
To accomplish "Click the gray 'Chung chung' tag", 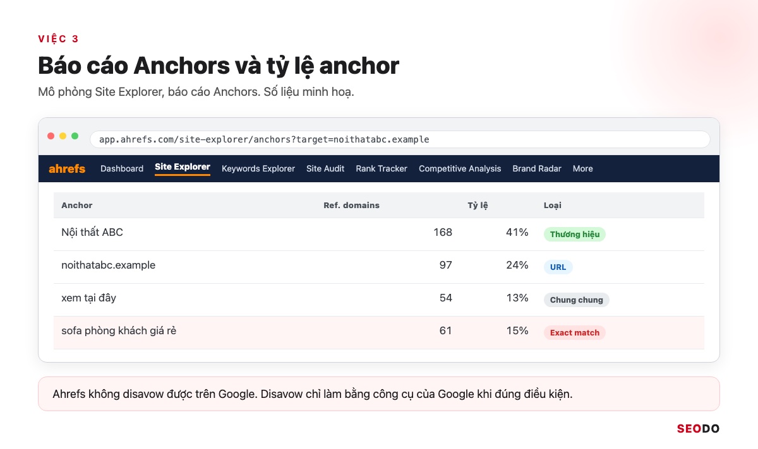I will pyautogui.click(x=577, y=300).
